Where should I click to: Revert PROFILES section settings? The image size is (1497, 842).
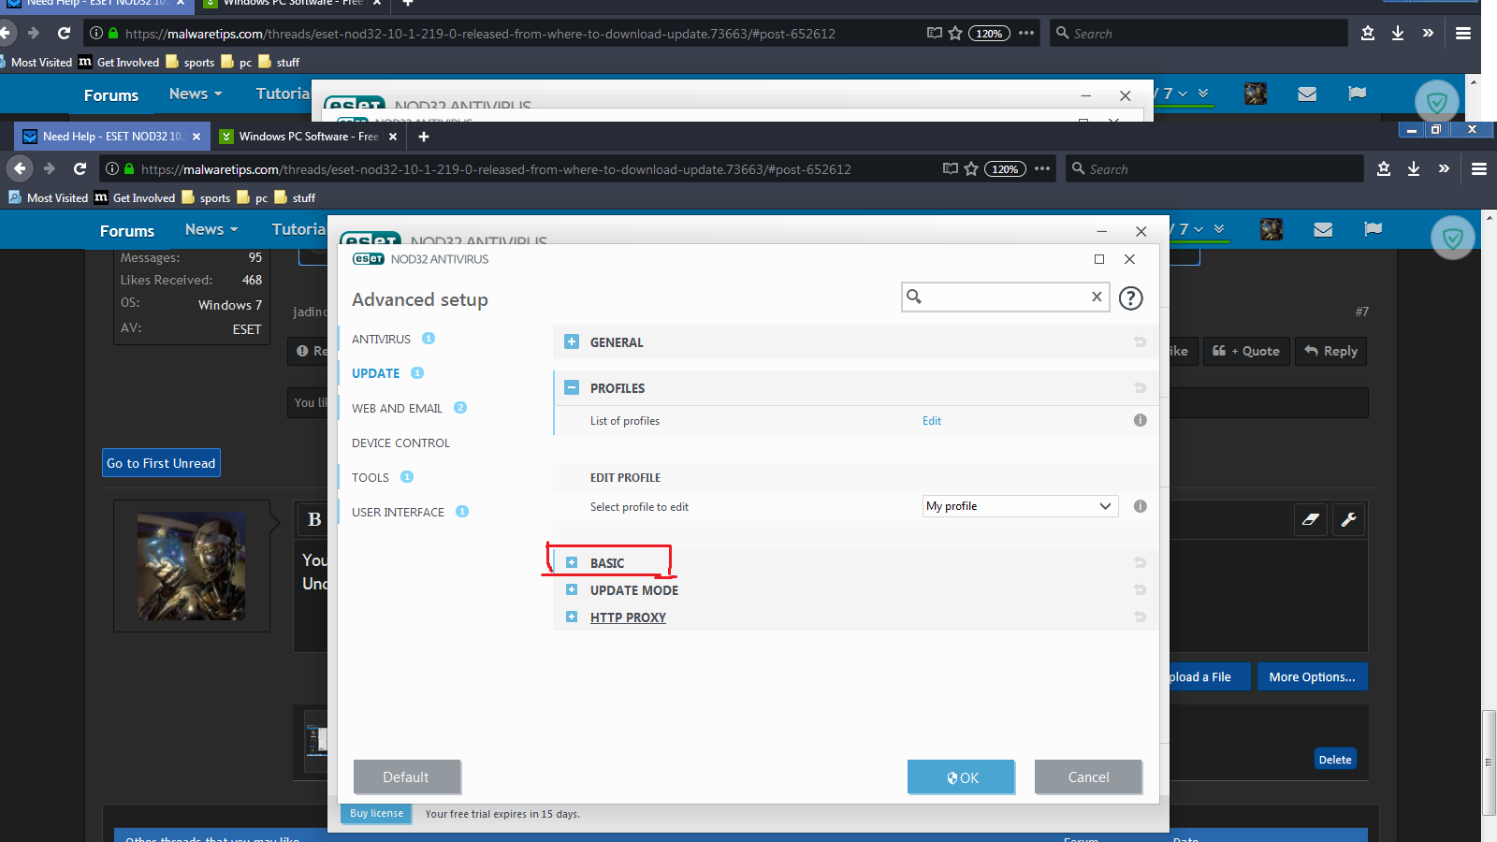pos(1140,387)
